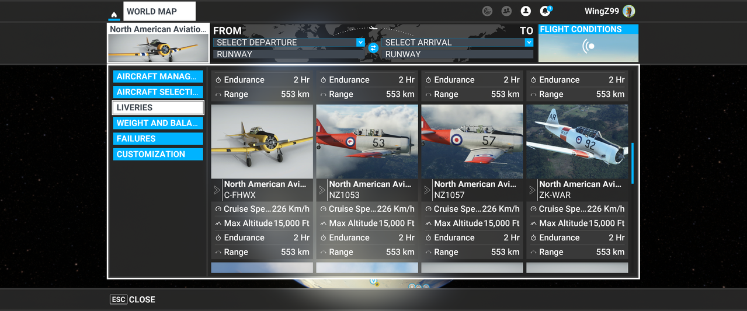This screenshot has height=311, width=747.
Task: Click the live weather icon in Flight Conditions
Action: point(589,47)
